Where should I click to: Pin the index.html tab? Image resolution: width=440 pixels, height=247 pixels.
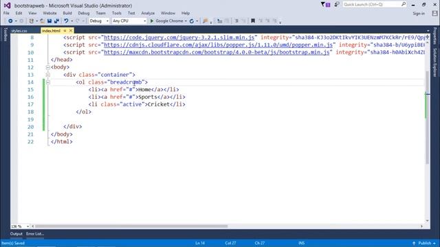(65, 31)
